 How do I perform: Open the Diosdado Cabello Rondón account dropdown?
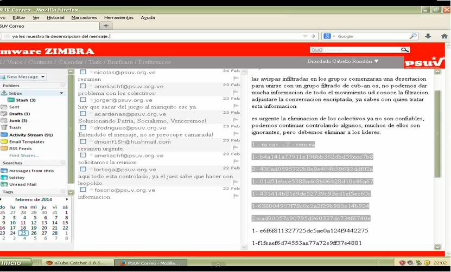(376, 61)
